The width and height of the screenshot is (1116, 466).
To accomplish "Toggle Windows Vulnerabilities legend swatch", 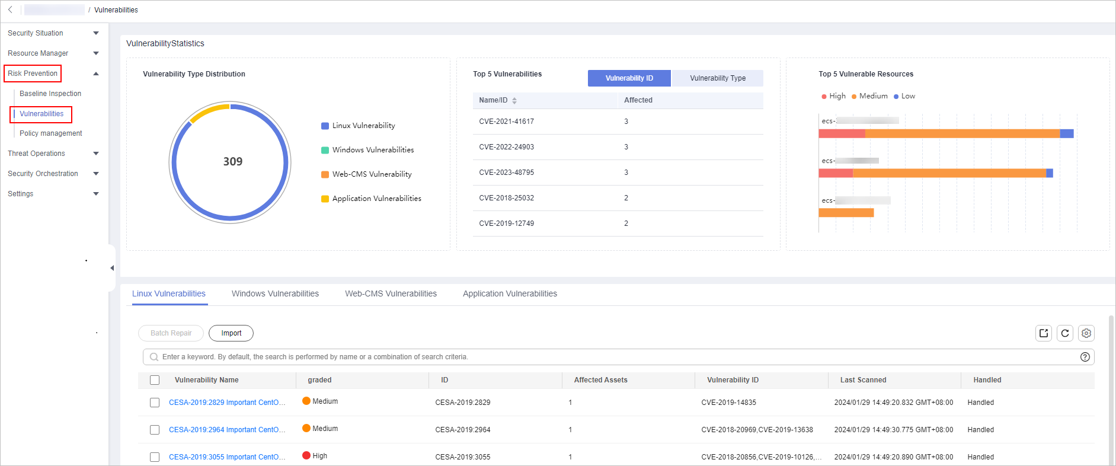I will (325, 150).
